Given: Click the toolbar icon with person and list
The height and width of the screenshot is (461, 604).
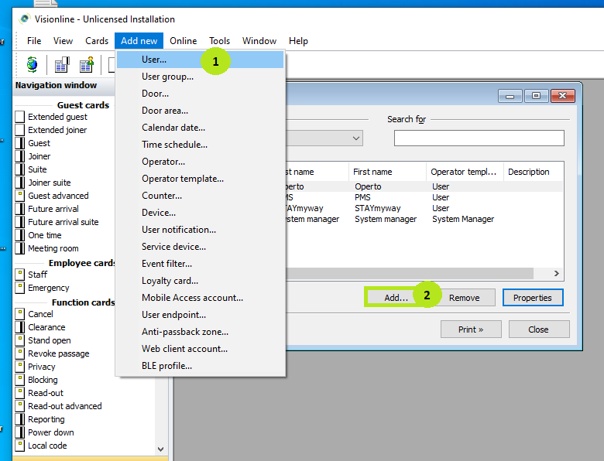Looking at the screenshot, I should (86, 65).
